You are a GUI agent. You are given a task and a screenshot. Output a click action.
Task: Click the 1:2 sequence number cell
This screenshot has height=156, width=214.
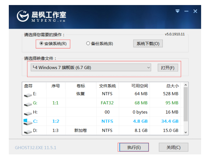pos(56,121)
